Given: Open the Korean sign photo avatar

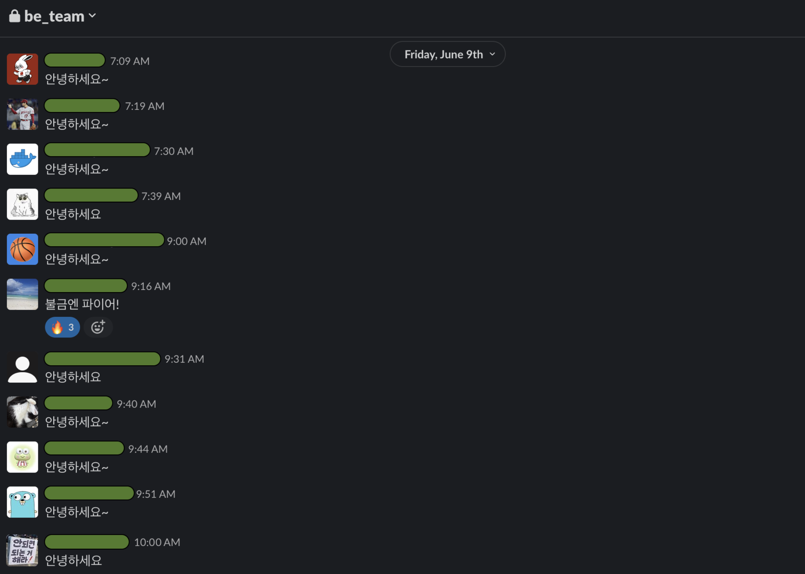Looking at the screenshot, I should [22, 550].
